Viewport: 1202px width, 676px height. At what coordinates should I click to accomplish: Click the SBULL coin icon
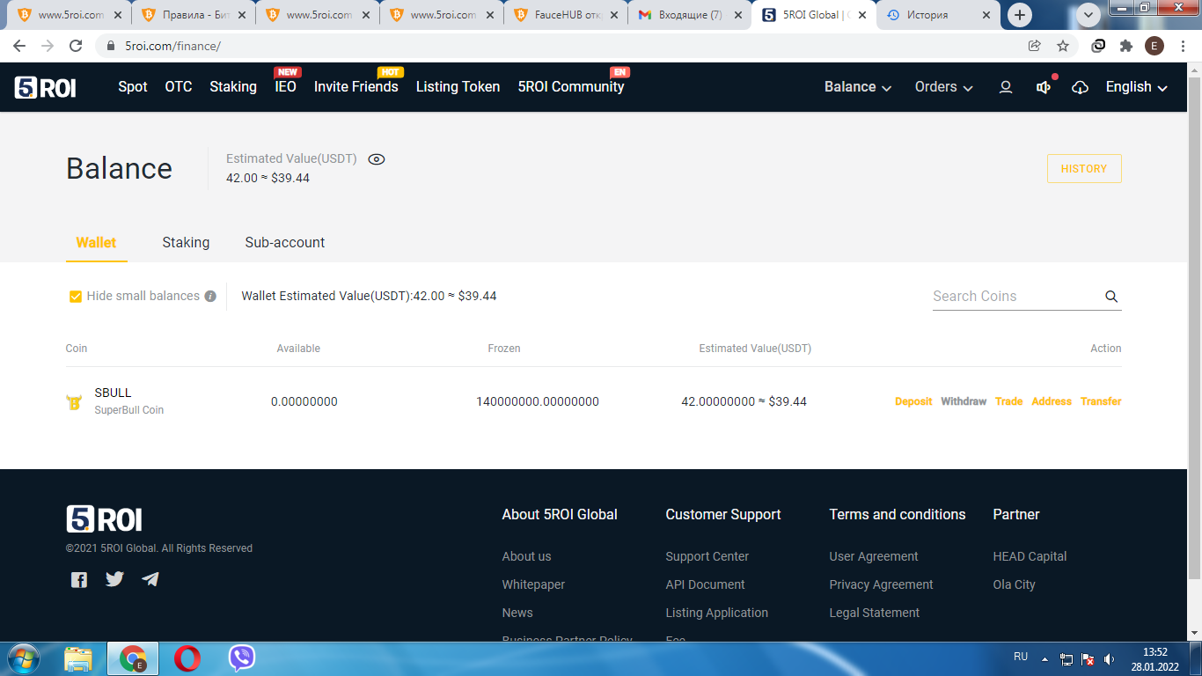click(74, 402)
